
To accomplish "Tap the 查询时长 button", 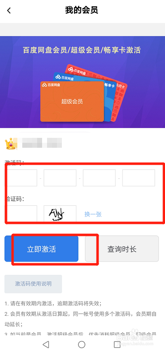I will [122, 249].
